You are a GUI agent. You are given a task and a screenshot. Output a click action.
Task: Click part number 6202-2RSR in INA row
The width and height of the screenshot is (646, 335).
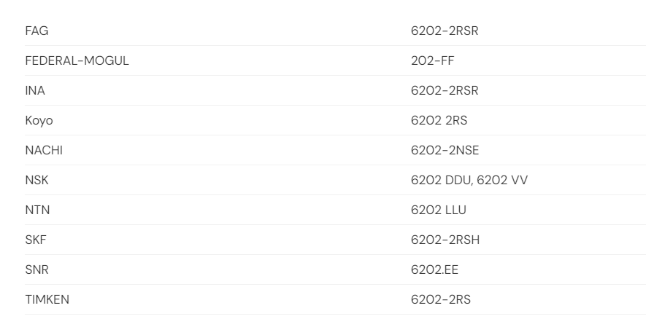pyautogui.click(x=445, y=90)
